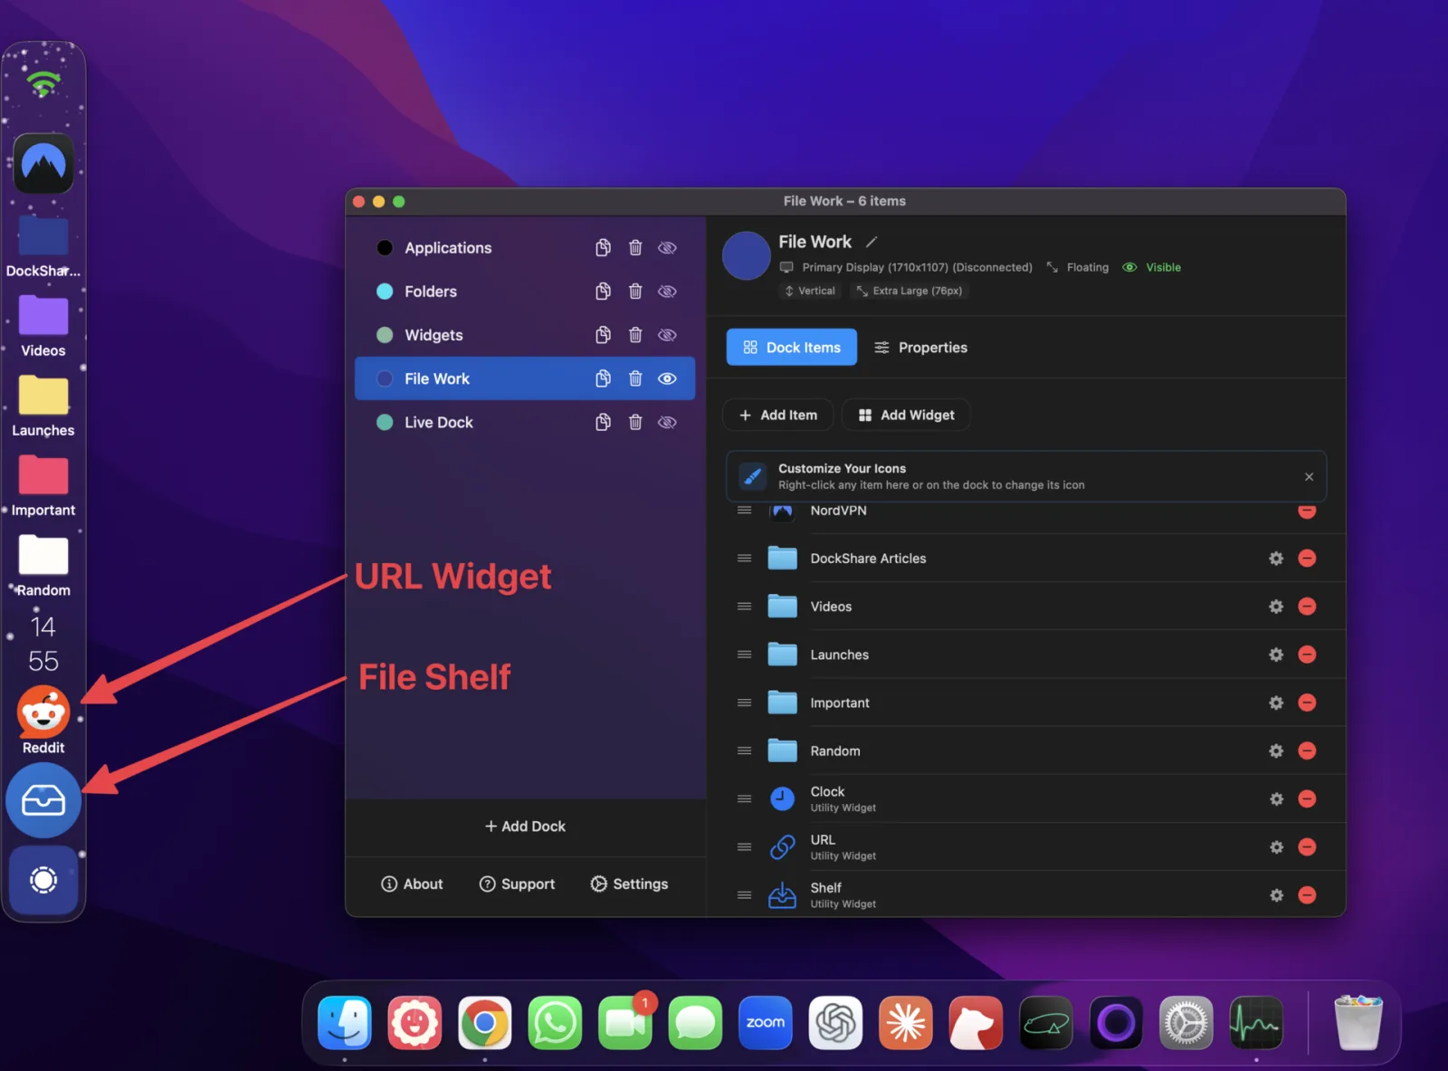1448x1071 pixels.
Task: Remove the URL widget with red minus
Action: 1307,847
